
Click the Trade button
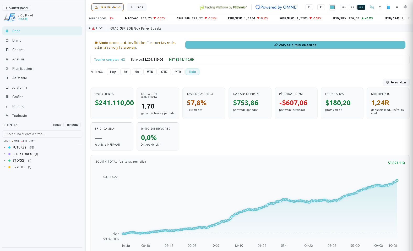(x=137, y=7)
